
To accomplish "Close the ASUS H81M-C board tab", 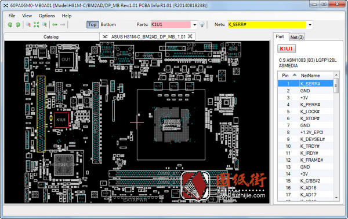I will pos(190,36).
